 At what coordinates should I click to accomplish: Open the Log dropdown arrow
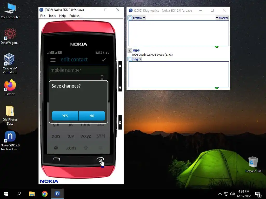141,59
